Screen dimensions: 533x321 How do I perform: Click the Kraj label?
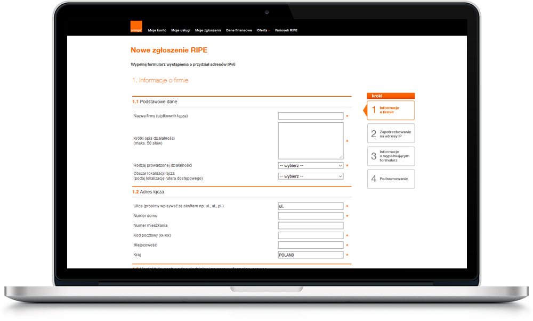(x=137, y=255)
